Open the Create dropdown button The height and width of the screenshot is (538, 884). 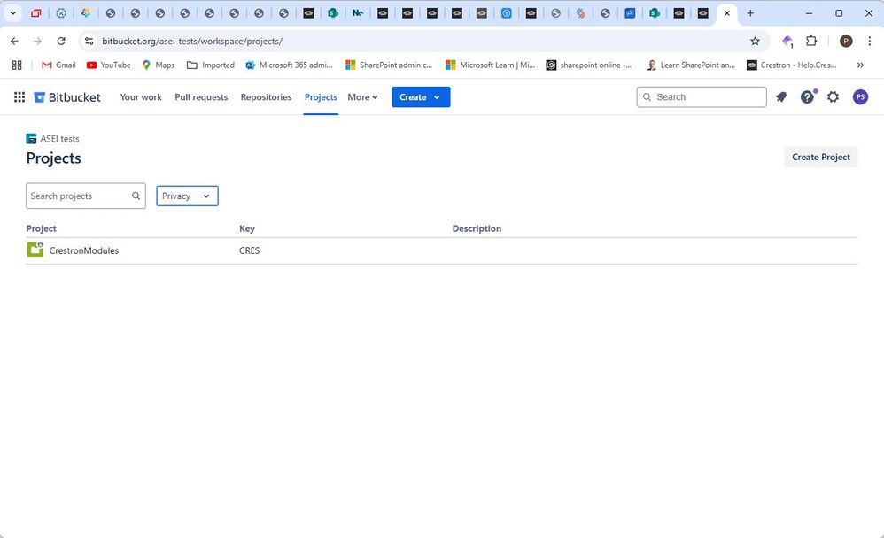[421, 97]
